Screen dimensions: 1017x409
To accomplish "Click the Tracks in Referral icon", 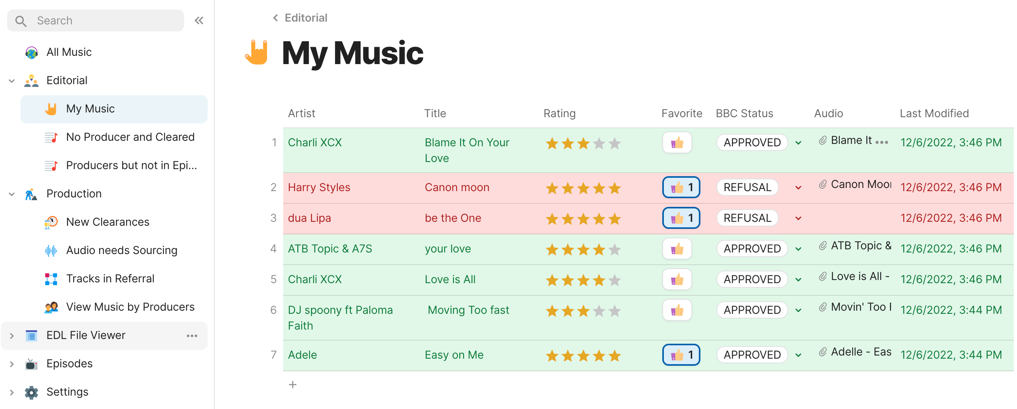I will 51,279.
